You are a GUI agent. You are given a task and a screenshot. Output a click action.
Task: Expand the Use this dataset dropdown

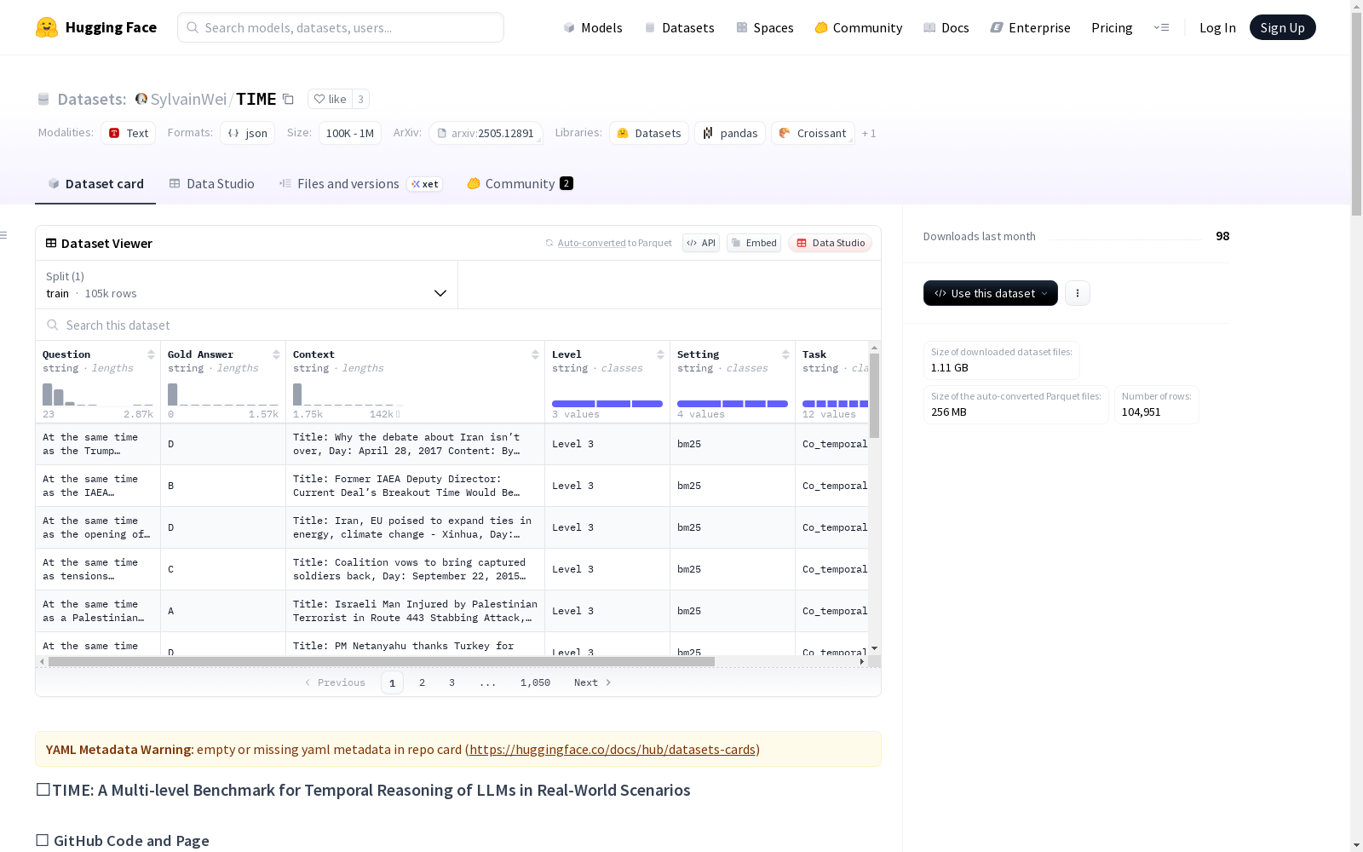(991, 293)
